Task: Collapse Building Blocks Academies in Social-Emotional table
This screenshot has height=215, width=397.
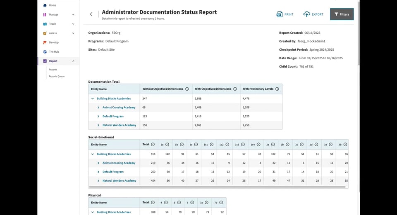Action: [92, 154]
